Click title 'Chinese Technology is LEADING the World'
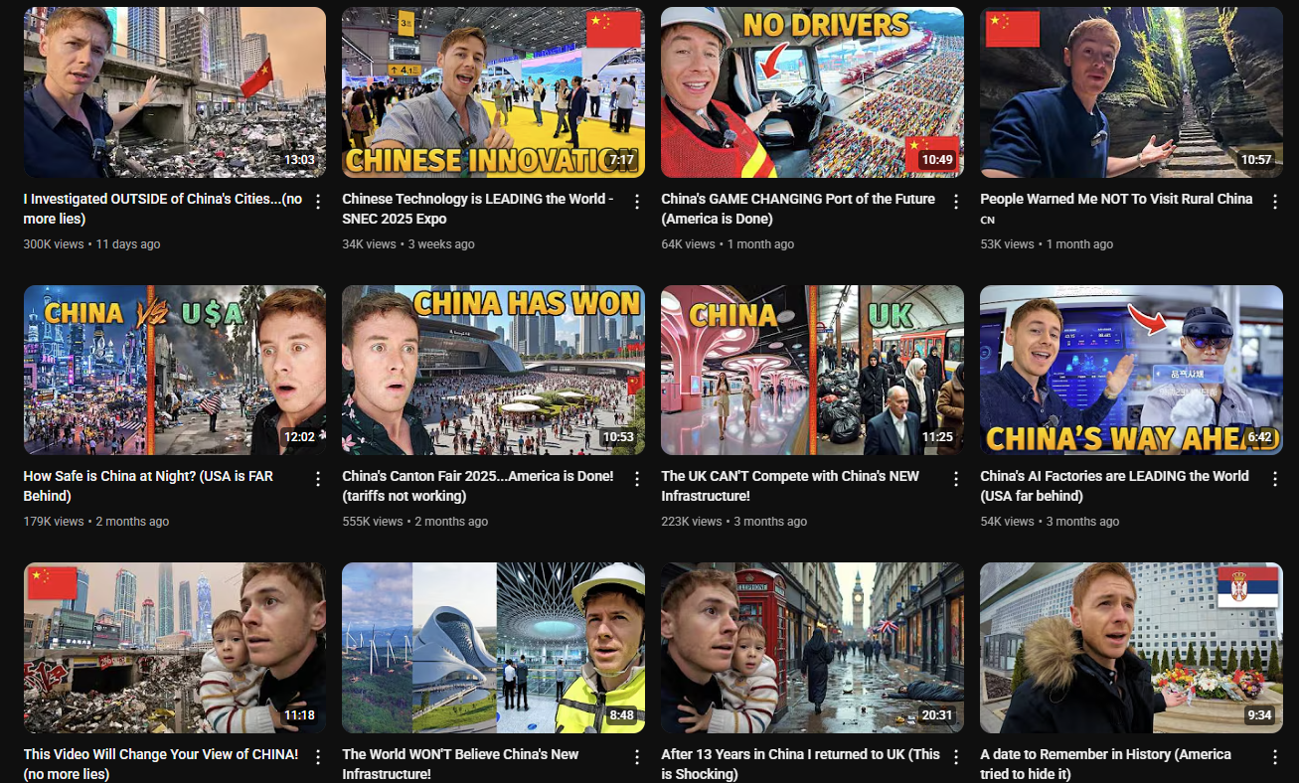 pos(478,209)
